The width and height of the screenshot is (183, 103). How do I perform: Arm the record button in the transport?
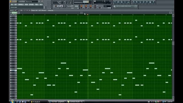click(x=65, y=6)
